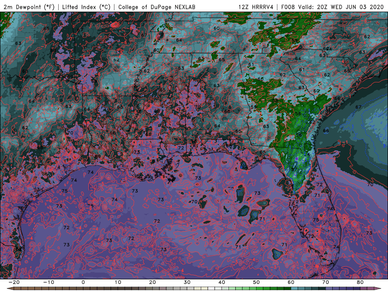The width and height of the screenshot is (388, 291).
Task: Click the -10 tick label on color scale
Action: (x=48, y=282)
